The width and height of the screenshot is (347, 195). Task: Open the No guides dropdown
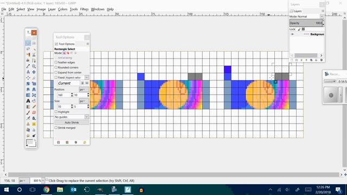tap(72, 117)
